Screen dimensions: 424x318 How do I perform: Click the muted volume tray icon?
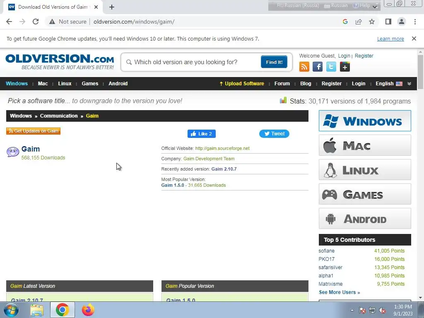pos(382,310)
